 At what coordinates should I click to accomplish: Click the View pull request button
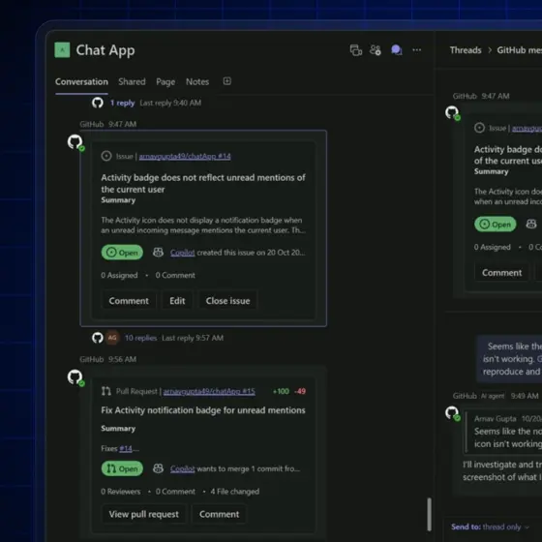pyautogui.click(x=144, y=514)
